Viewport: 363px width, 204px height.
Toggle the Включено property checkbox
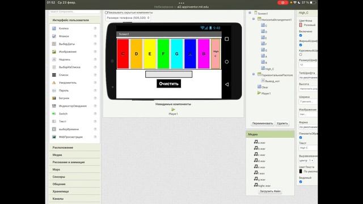301,35
